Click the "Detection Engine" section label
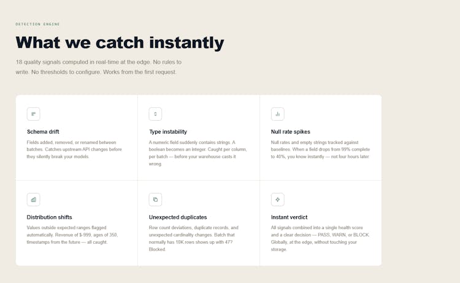Viewport: 460px width, 283px height. 38,25
